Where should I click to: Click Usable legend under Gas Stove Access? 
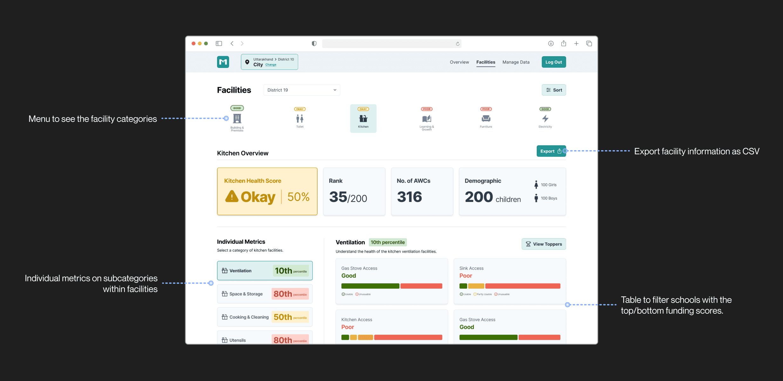coord(347,294)
